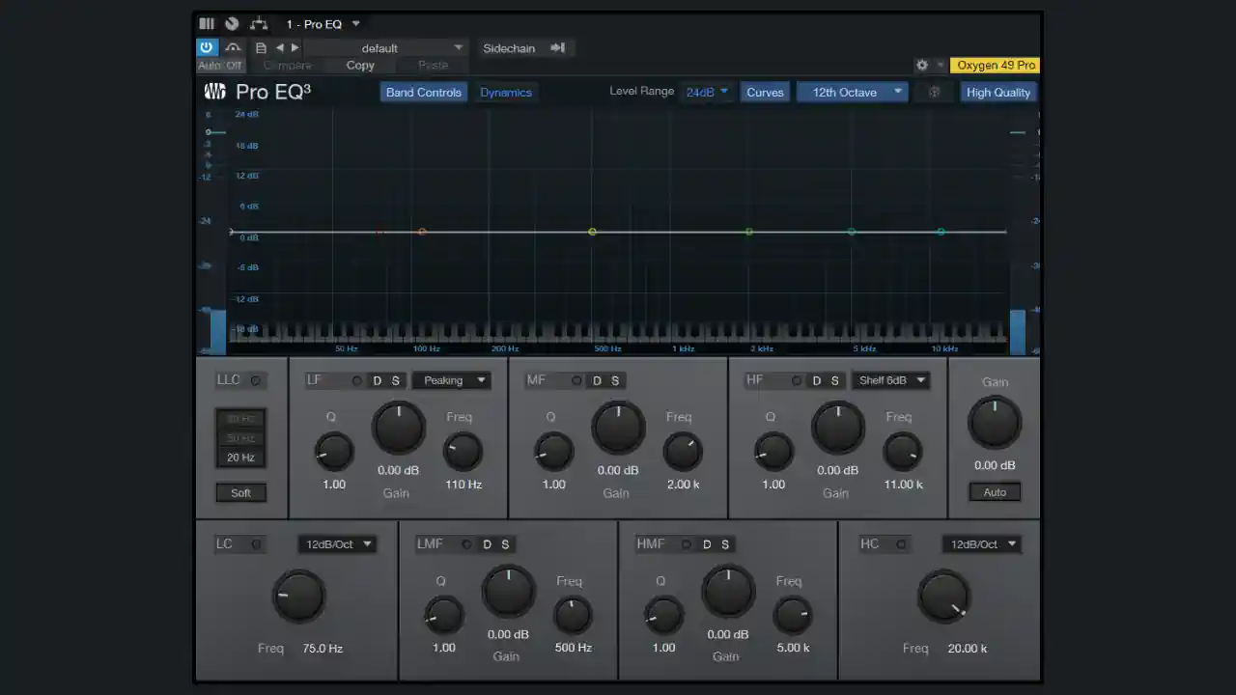Viewport: 1236px width, 695px height.
Task: Toggle the HC high cut band on
Action: (901, 544)
